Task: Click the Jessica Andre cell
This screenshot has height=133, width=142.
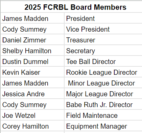Action: [32, 94]
